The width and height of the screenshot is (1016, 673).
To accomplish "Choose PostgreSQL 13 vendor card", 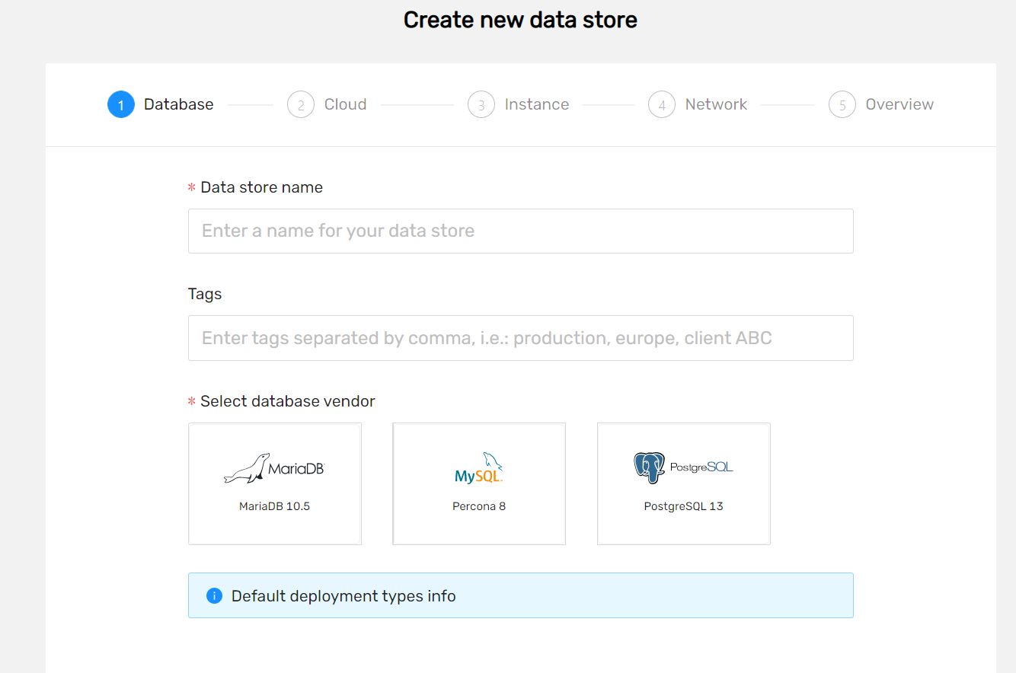I will [x=684, y=483].
